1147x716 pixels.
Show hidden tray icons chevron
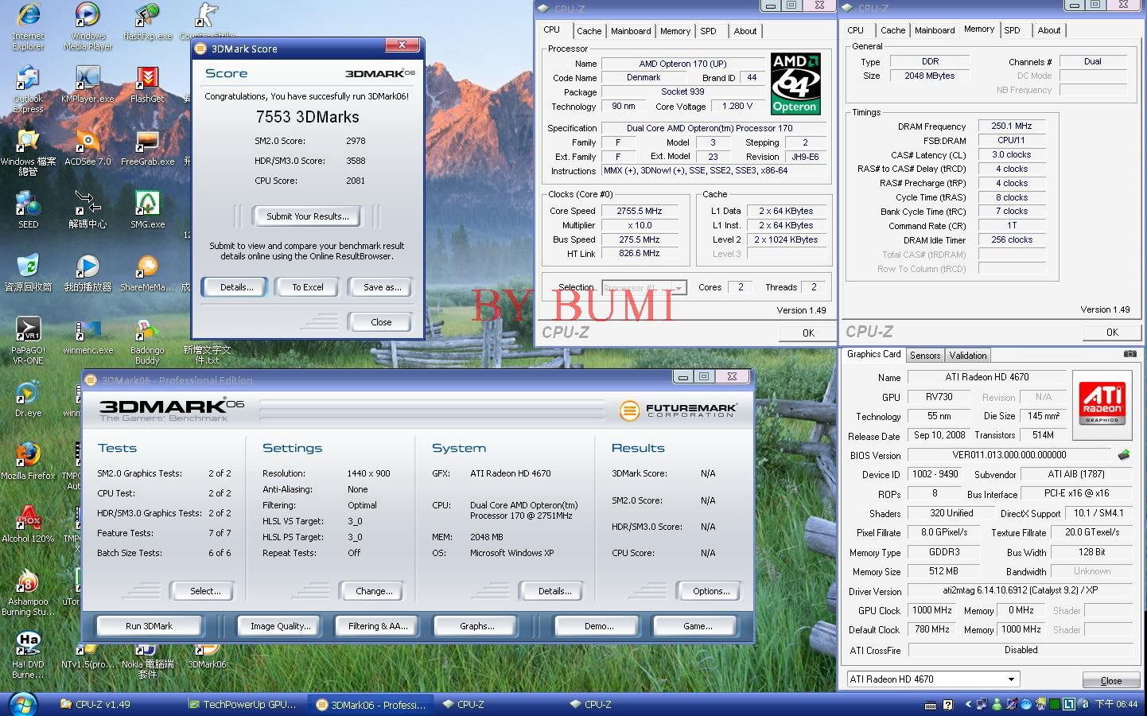pos(968,704)
